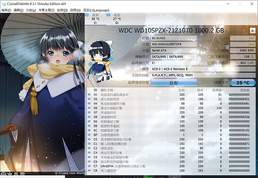
Task: Click the ID column header
Action: pos(95,90)
